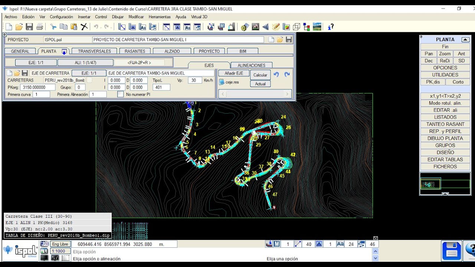Image resolution: width=475 pixels, height=267 pixels.
Task: Click the Undo dropdown arrow in the toolbar
Action: tap(101, 27)
